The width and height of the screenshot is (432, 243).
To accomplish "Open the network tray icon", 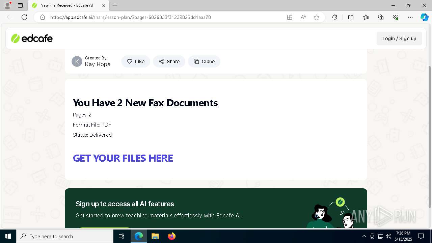I will click(380, 236).
